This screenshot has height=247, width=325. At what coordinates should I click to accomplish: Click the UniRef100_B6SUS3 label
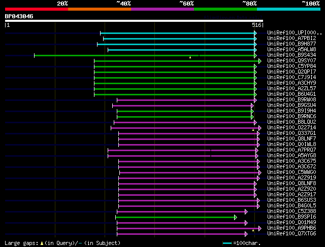[x=291, y=200]
